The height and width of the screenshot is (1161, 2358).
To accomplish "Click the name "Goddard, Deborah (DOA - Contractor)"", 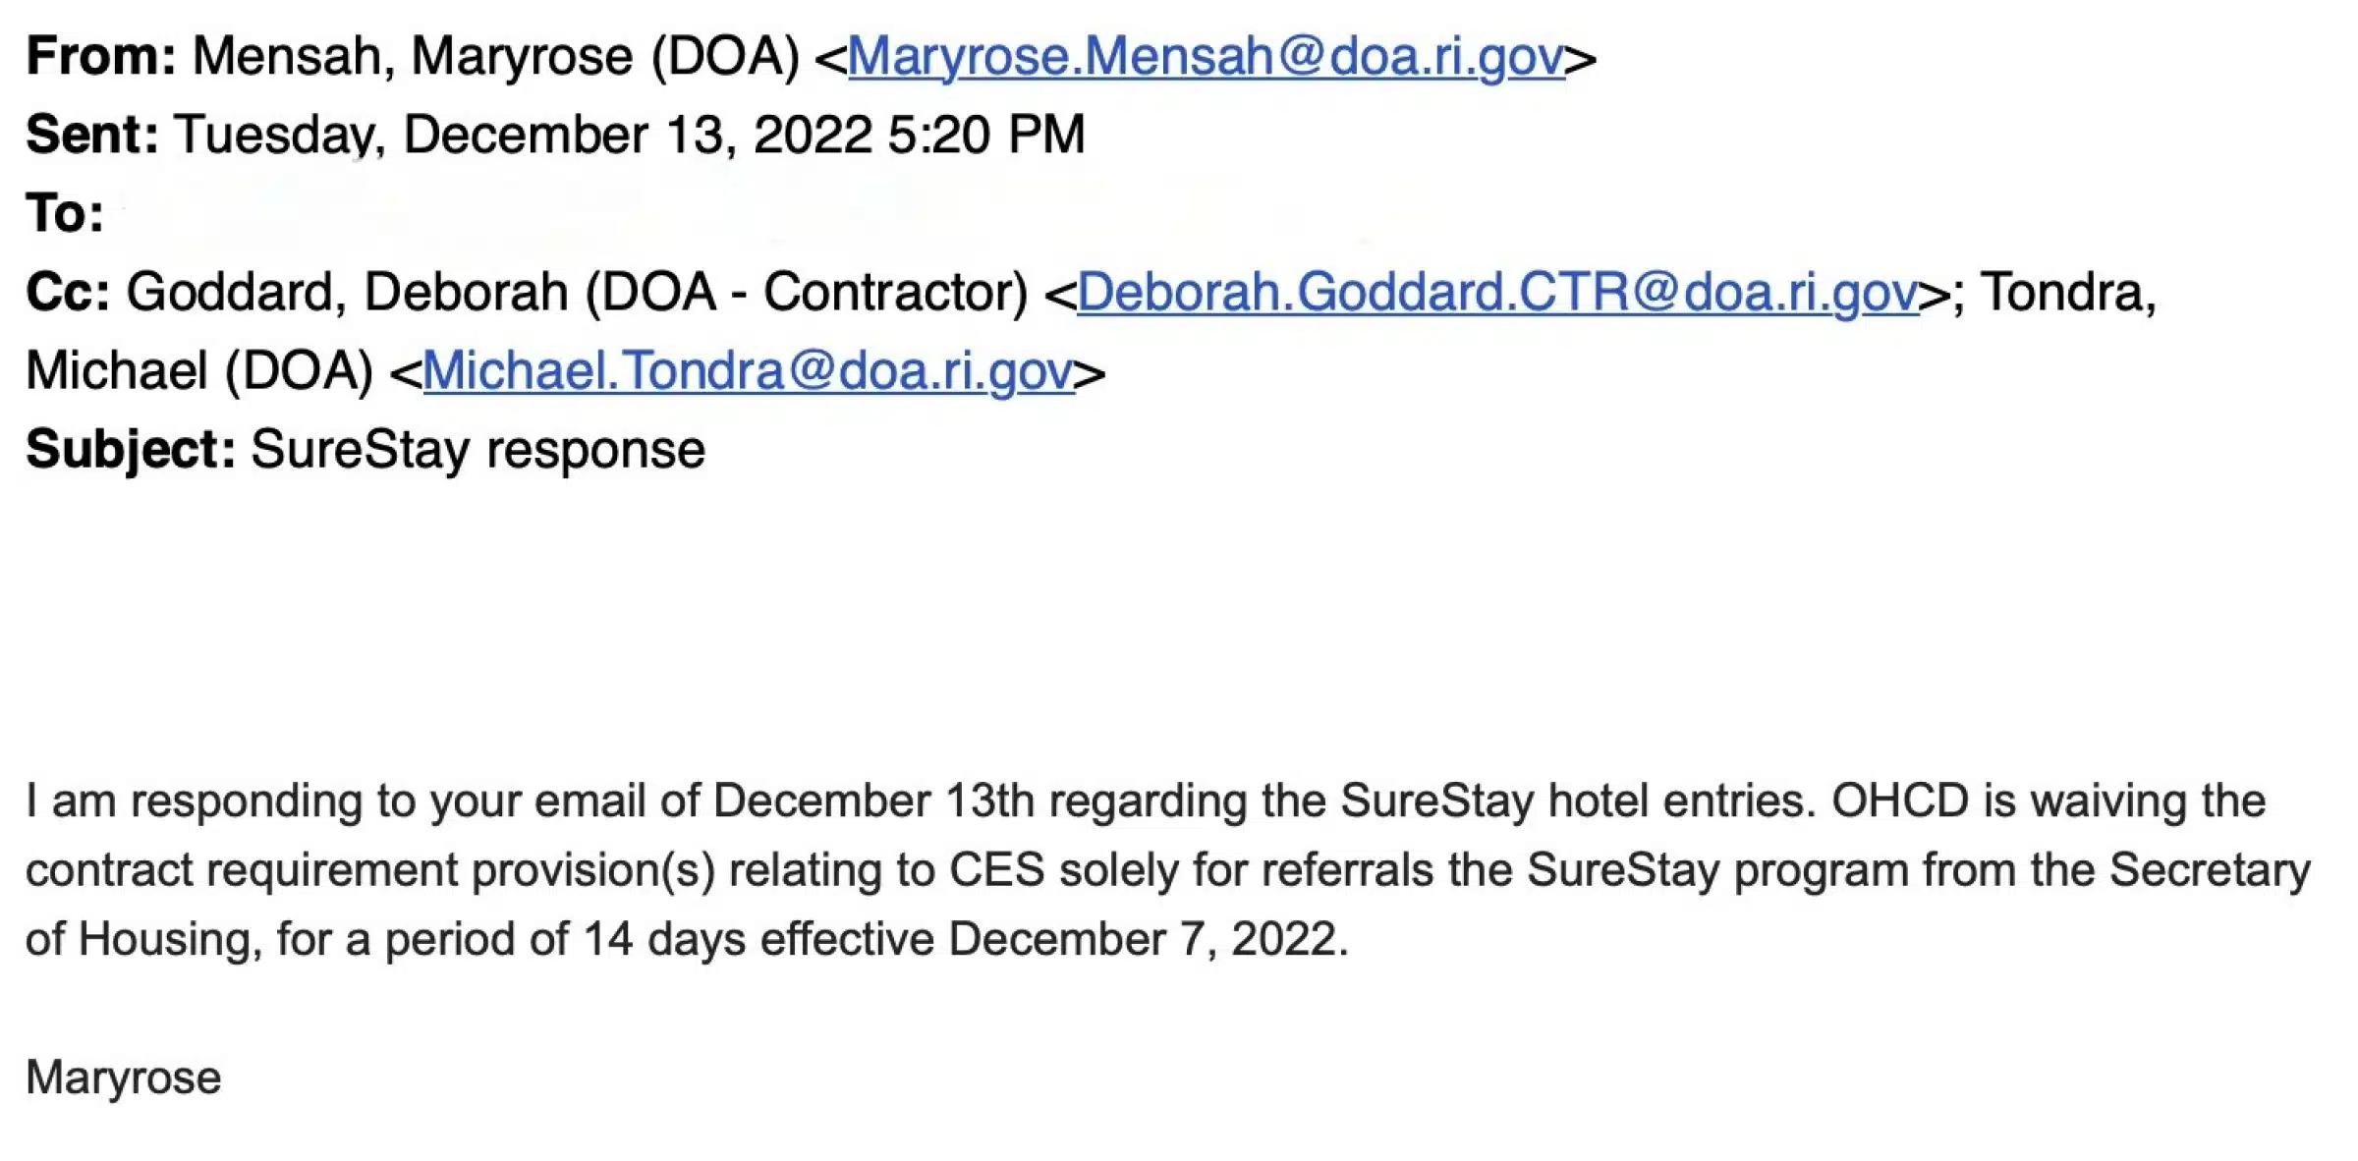I will 578,293.
